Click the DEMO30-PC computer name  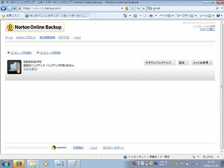33,62
